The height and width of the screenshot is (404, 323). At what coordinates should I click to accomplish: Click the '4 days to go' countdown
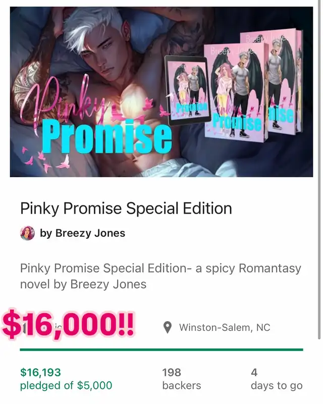coord(277,379)
